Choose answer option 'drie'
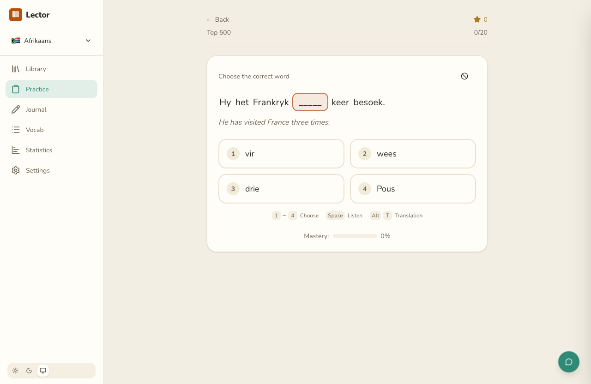Screen dimensions: 591x384 pos(281,189)
